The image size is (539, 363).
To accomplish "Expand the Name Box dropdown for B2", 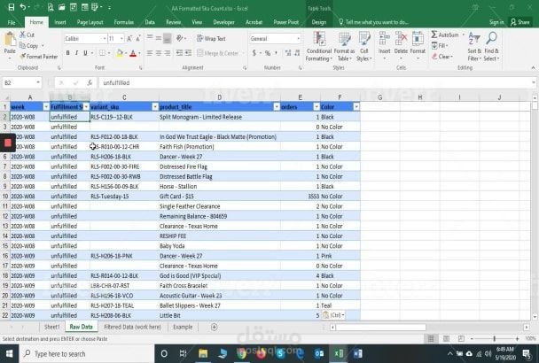I will (38, 82).
